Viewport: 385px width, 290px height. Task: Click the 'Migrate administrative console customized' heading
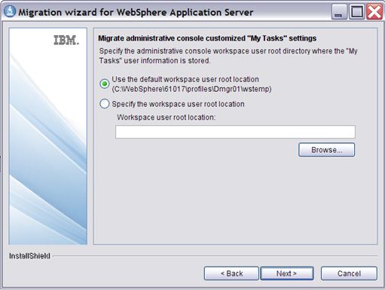coord(207,38)
